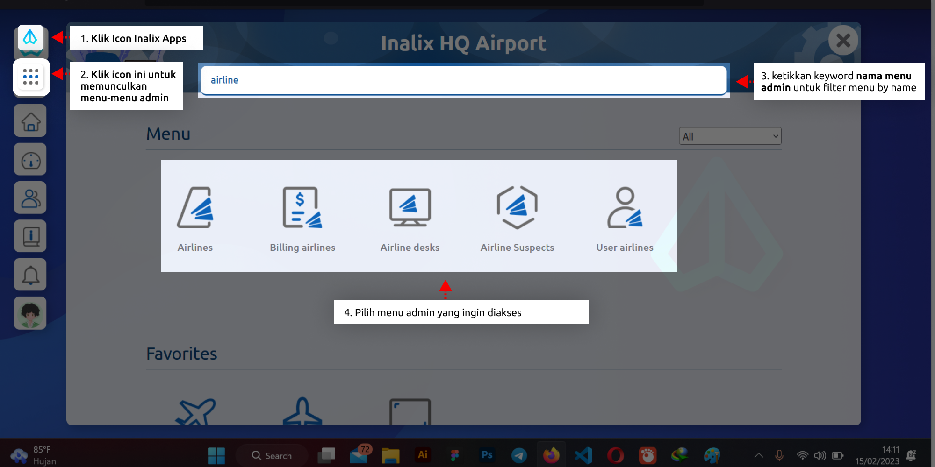The image size is (935, 467).
Task: Select Airline desks
Action: (x=410, y=217)
